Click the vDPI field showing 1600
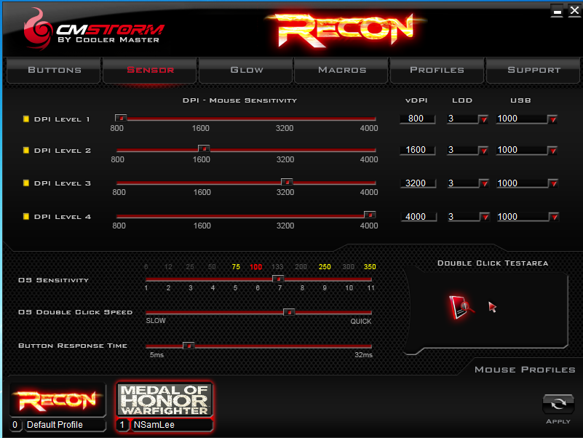This screenshot has width=583, height=438. pos(417,150)
